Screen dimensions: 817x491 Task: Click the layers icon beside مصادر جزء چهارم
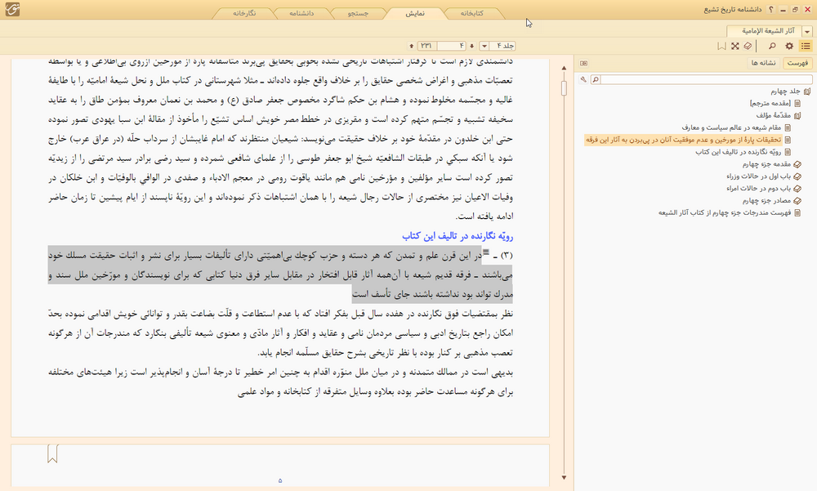point(797,201)
